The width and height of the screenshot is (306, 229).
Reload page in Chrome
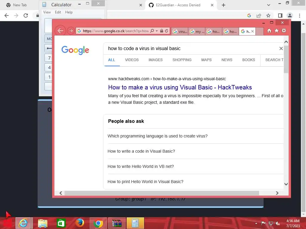click(26, 16)
